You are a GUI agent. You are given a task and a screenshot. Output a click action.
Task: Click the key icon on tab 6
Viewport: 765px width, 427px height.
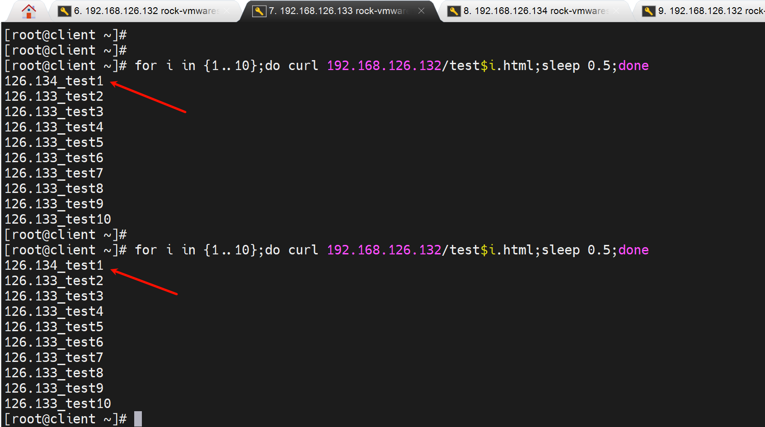[x=64, y=11]
